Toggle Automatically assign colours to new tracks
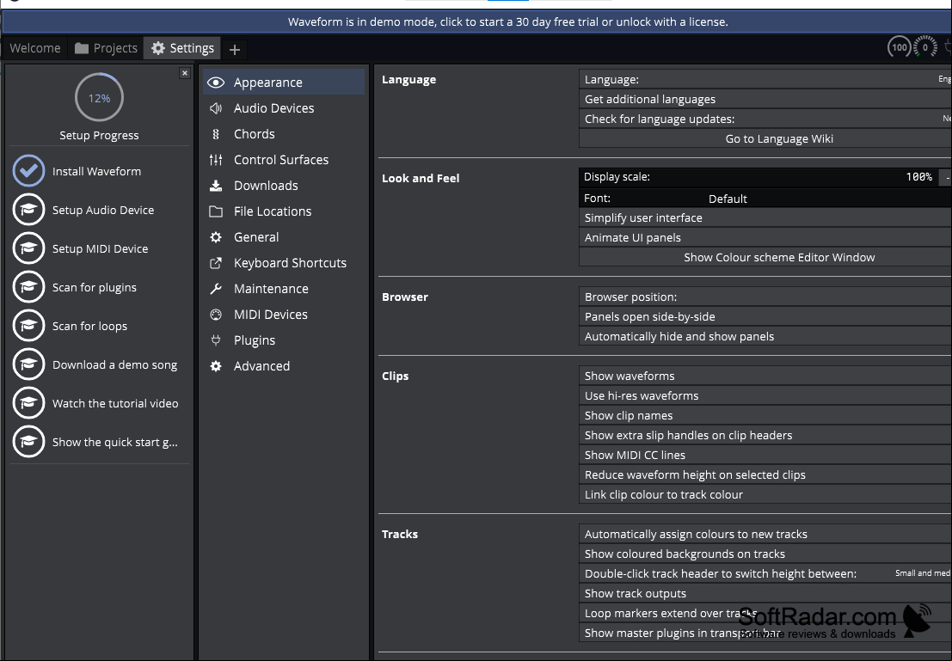Viewport: 952px width, 661px height. point(765,534)
